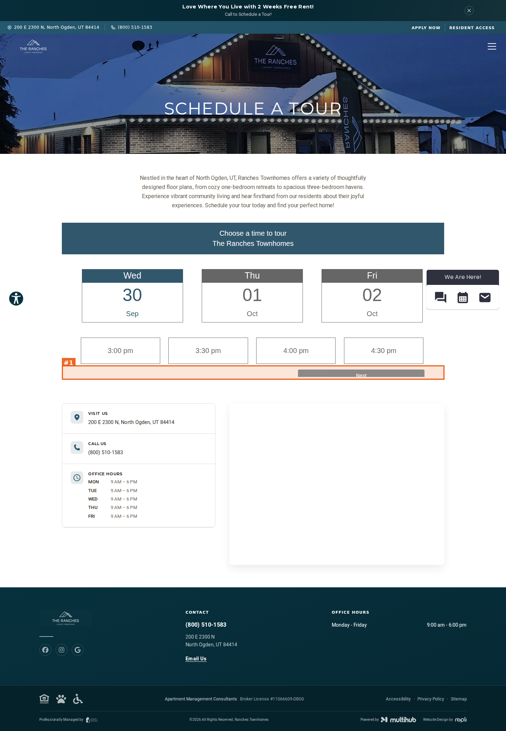Viewport: 506px width, 731px height.
Task: Choose the 4:30 pm time slot
Action: [x=384, y=351]
